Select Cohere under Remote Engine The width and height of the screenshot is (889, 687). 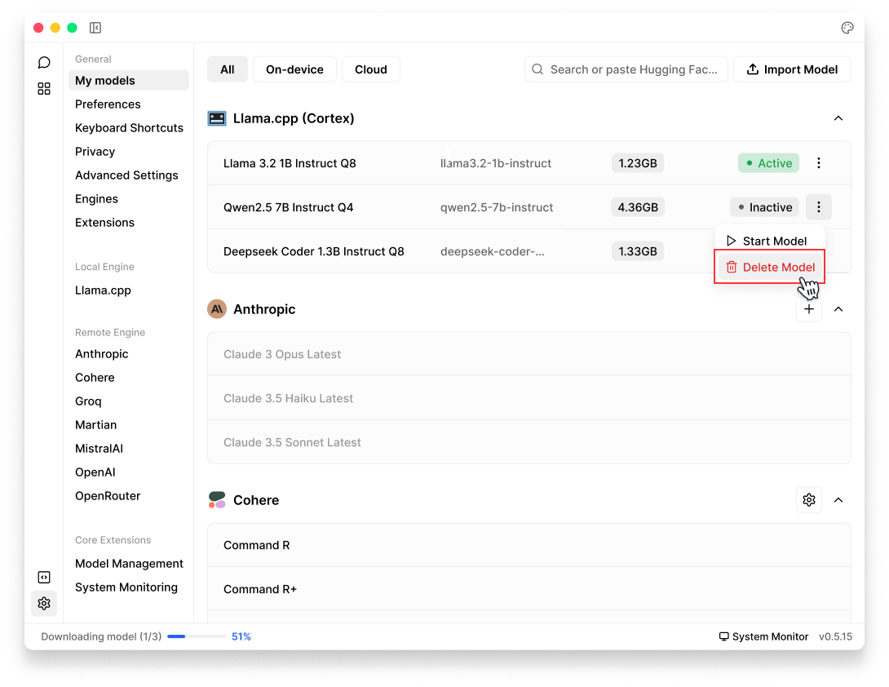click(95, 378)
